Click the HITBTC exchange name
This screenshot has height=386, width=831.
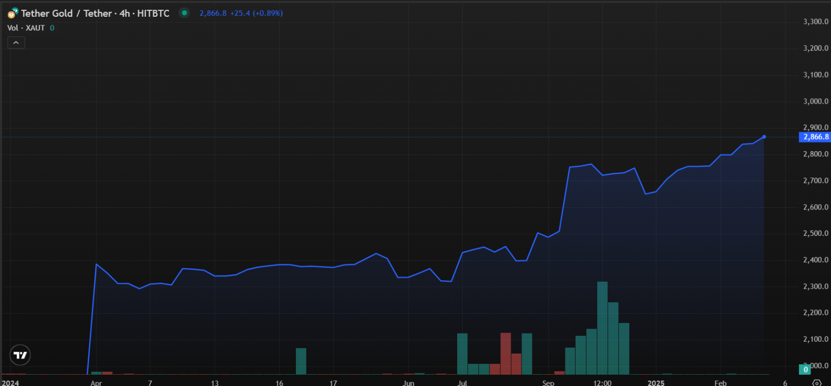pyautogui.click(x=154, y=13)
